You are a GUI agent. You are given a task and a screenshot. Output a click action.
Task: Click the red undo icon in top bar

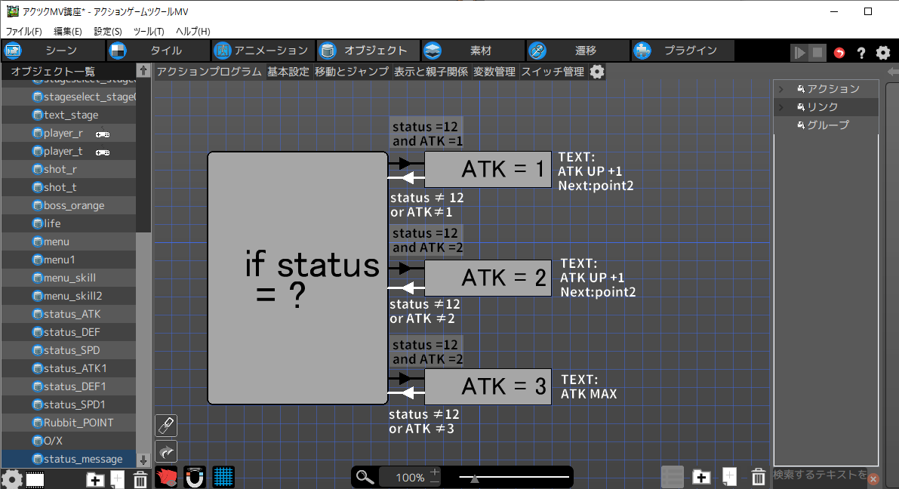click(839, 53)
